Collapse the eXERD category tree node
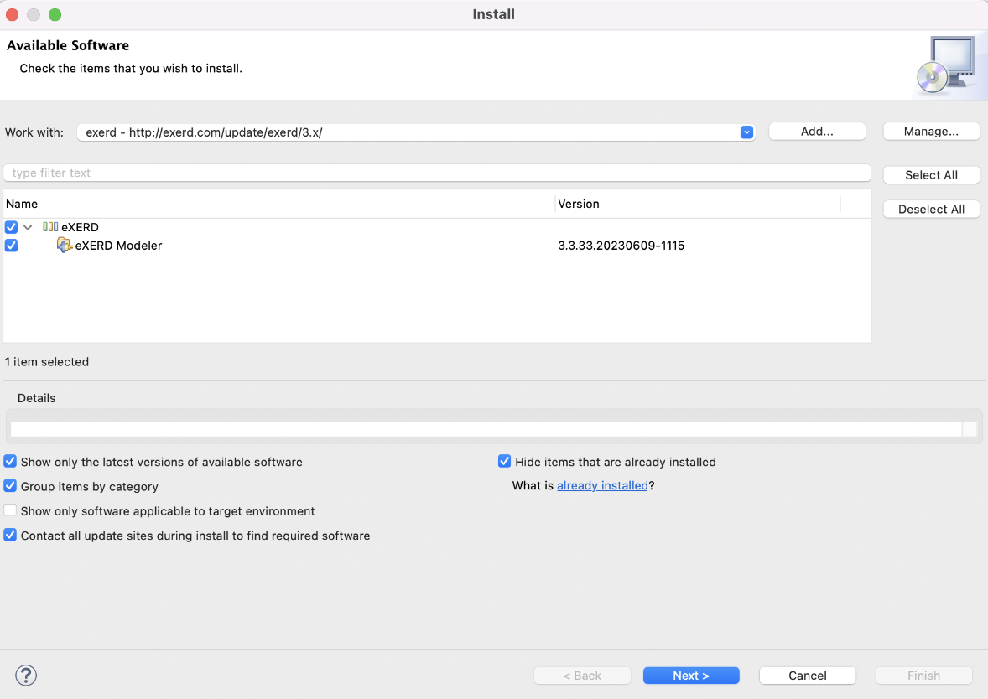Viewport: 988px width, 699px height. tap(28, 227)
